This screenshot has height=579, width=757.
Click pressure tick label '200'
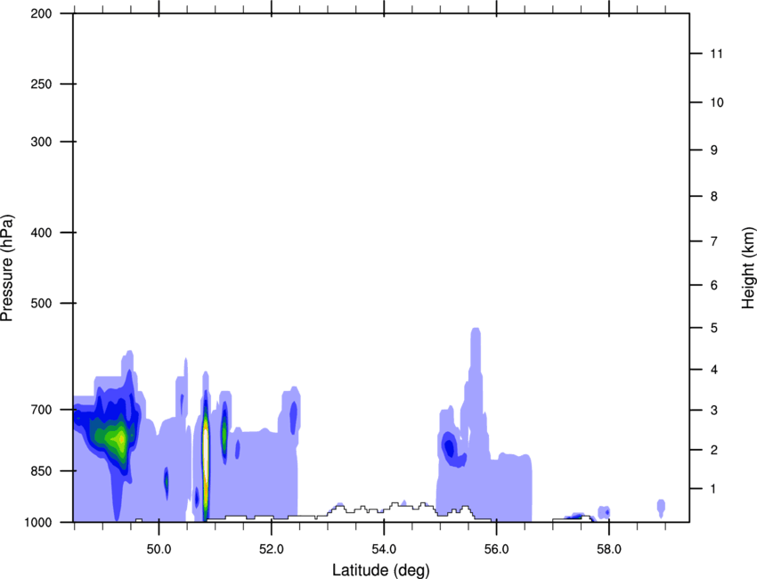(41, 13)
